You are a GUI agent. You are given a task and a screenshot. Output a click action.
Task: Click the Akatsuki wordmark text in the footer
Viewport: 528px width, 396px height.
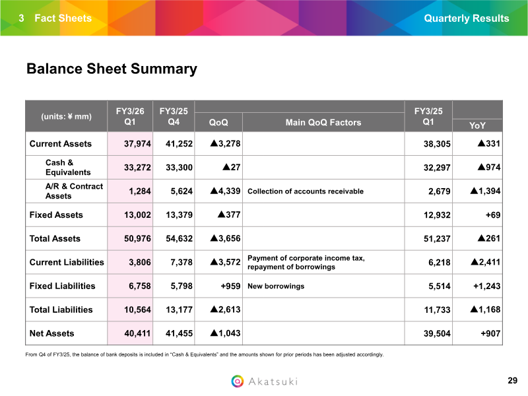coord(272,381)
